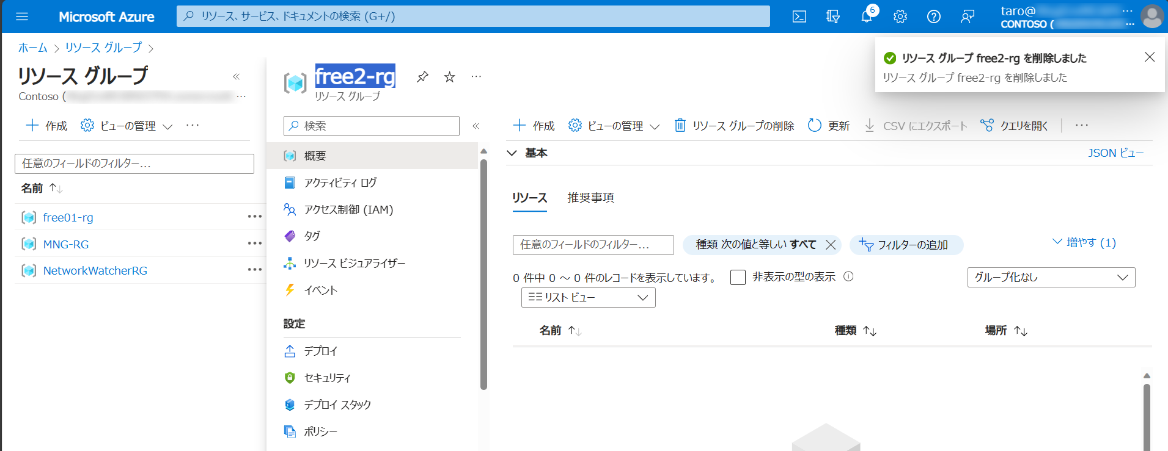This screenshot has width=1168, height=451.
Task: Click 作成 in free2-rg command bar
Action: pos(534,126)
